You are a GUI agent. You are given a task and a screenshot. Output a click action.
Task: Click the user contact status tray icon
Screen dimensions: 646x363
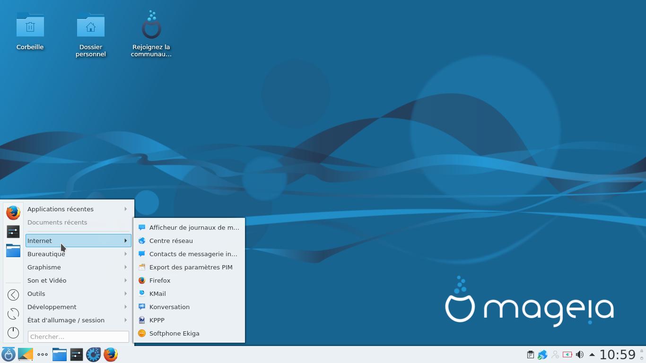(555, 354)
